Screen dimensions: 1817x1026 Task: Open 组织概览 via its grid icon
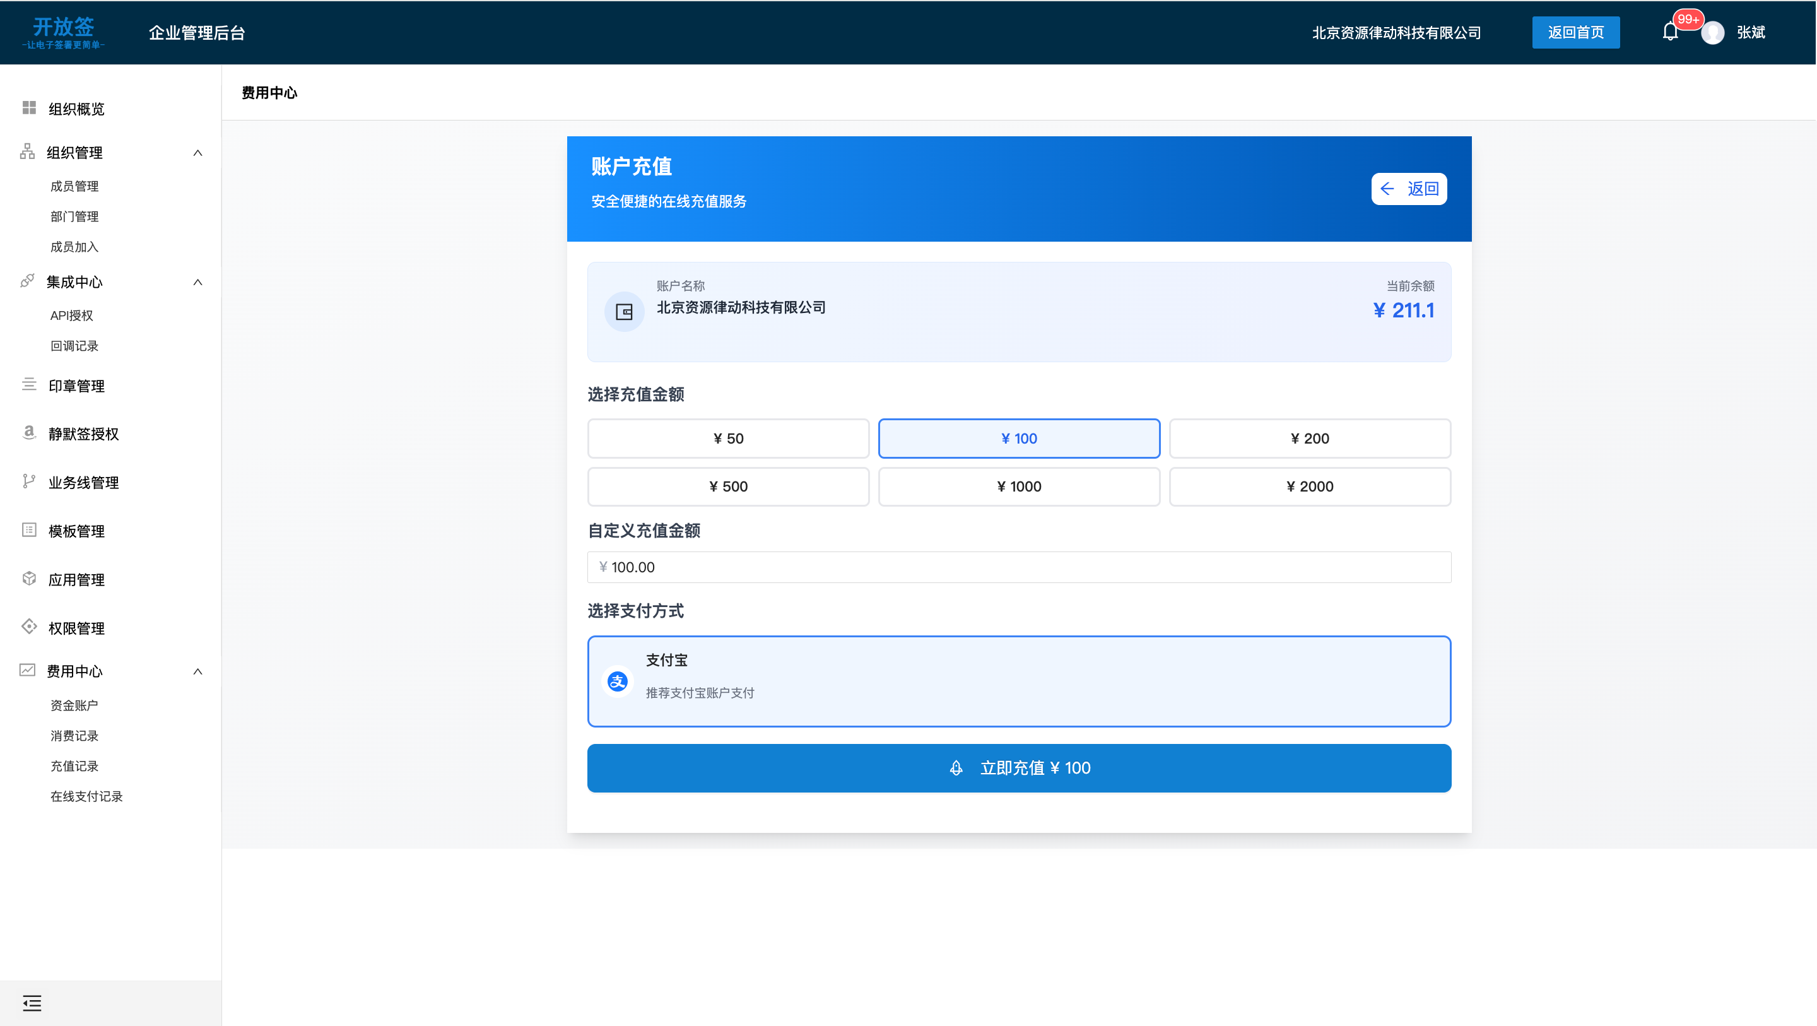pyautogui.click(x=29, y=108)
